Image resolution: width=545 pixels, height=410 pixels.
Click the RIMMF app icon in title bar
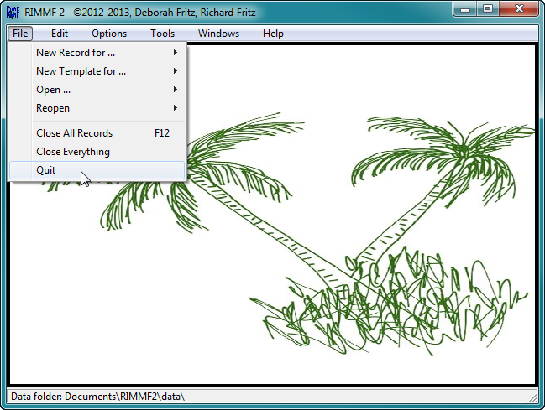coord(13,13)
